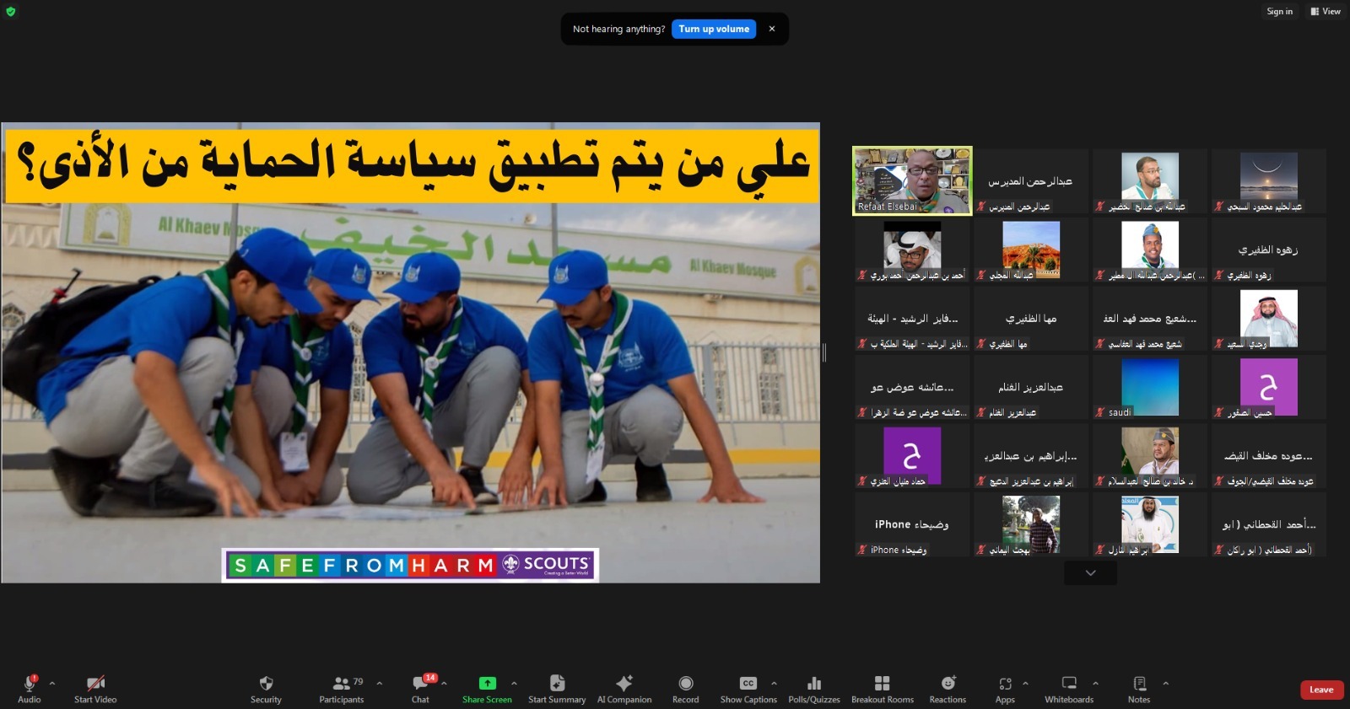Open the View menu
The image size is (1350, 709).
(x=1326, y=12)
